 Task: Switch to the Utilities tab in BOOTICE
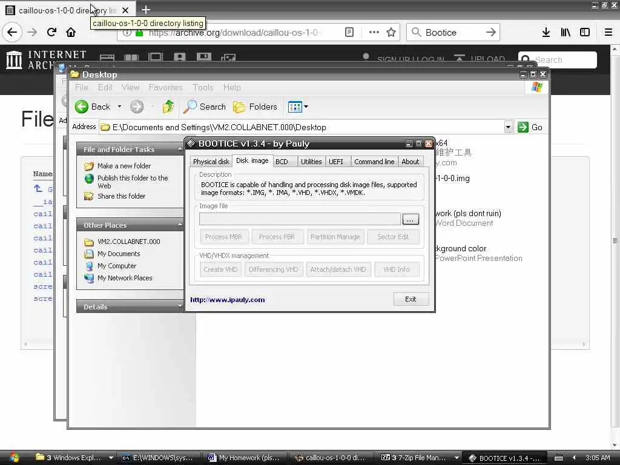click(x=311, y=162)
